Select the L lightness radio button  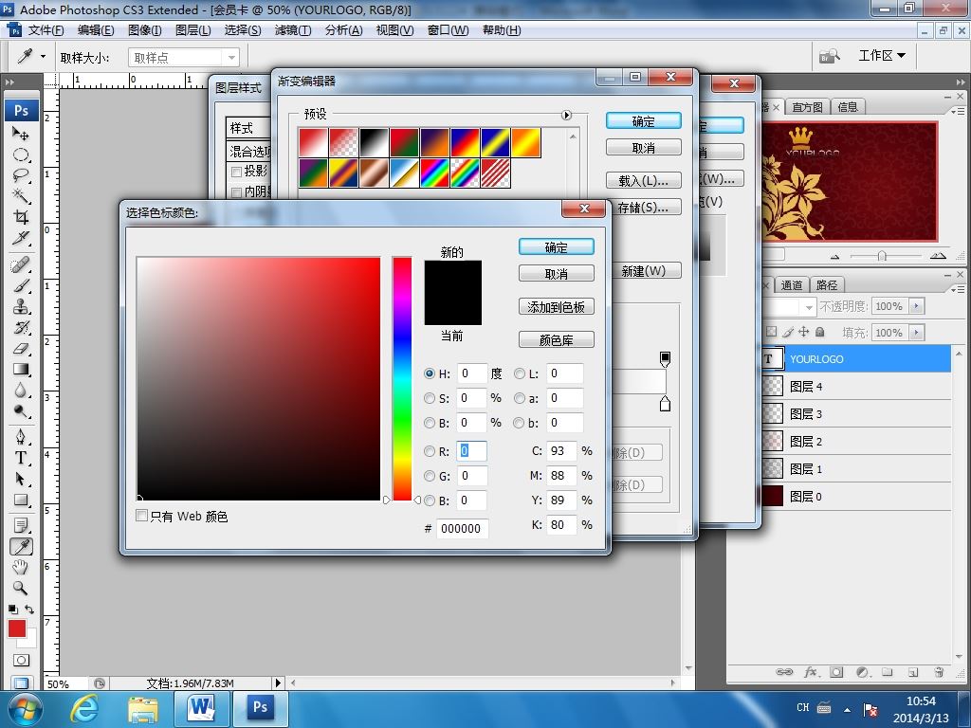point(520,373)
